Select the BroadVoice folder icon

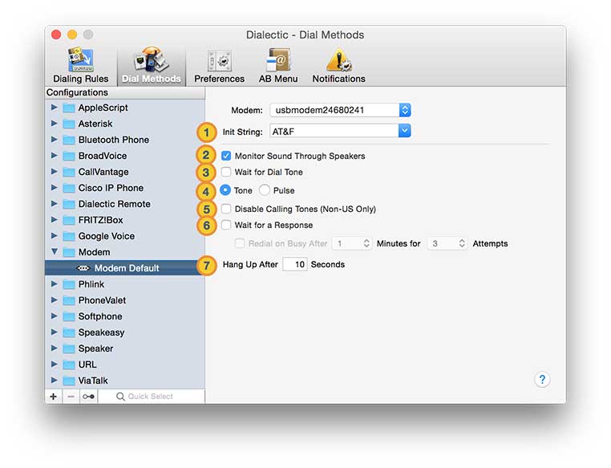point(69,156)
